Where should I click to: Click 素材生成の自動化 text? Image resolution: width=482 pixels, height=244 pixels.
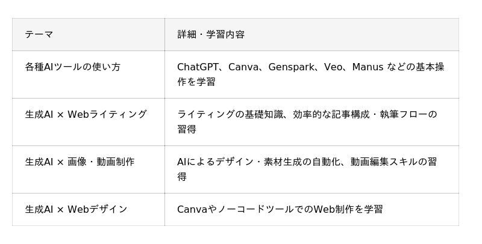click(x=302, y=162)
